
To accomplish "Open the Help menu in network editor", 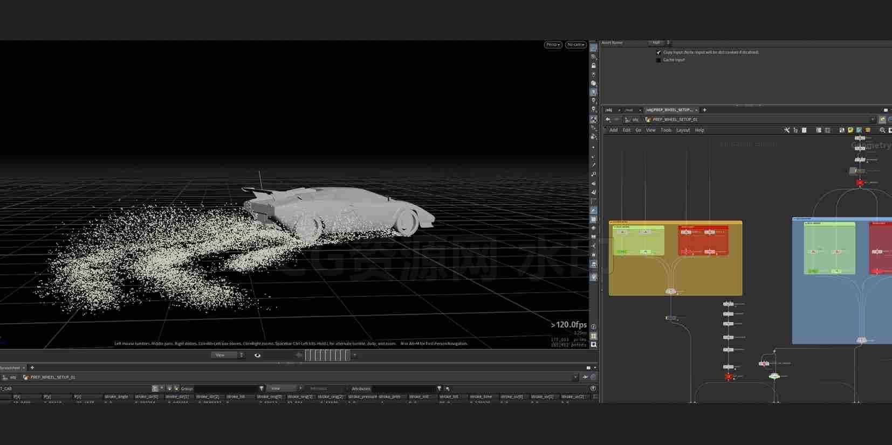I will (x=699, y=130).
